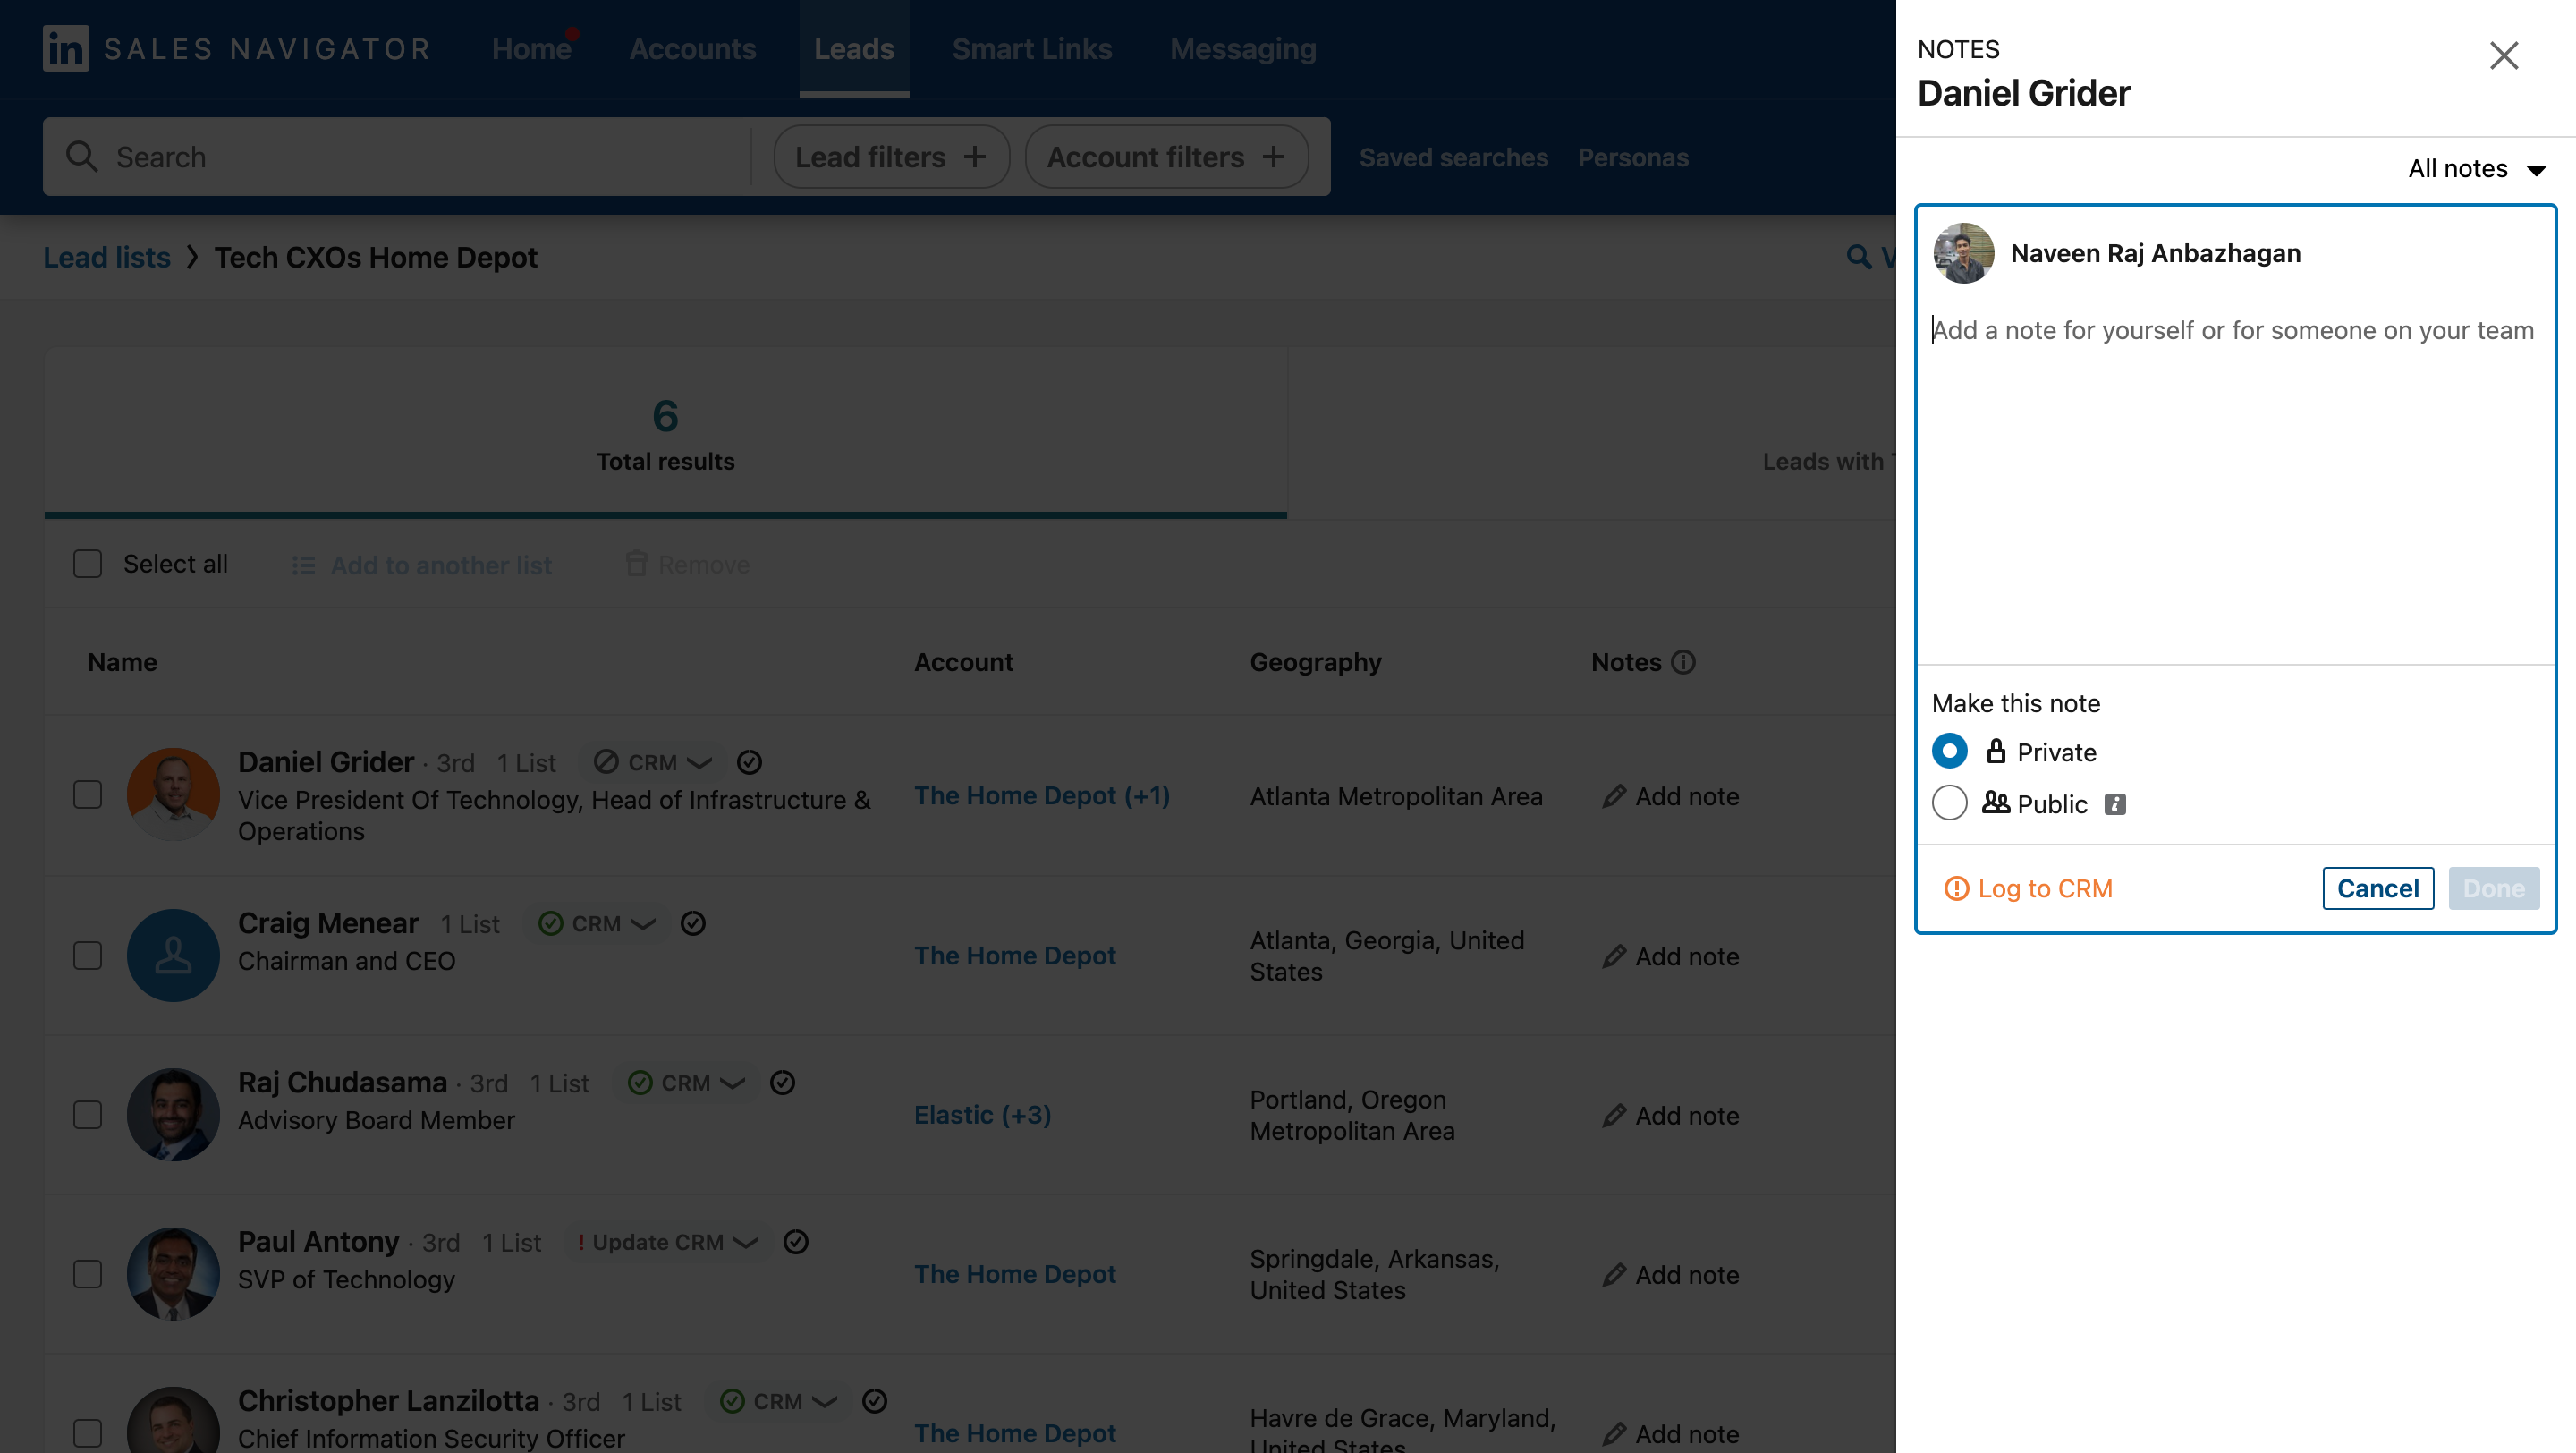Check the box for Christopher Lanzilotta
The image size is (2576, 1453).
(x=88, y=1433)
